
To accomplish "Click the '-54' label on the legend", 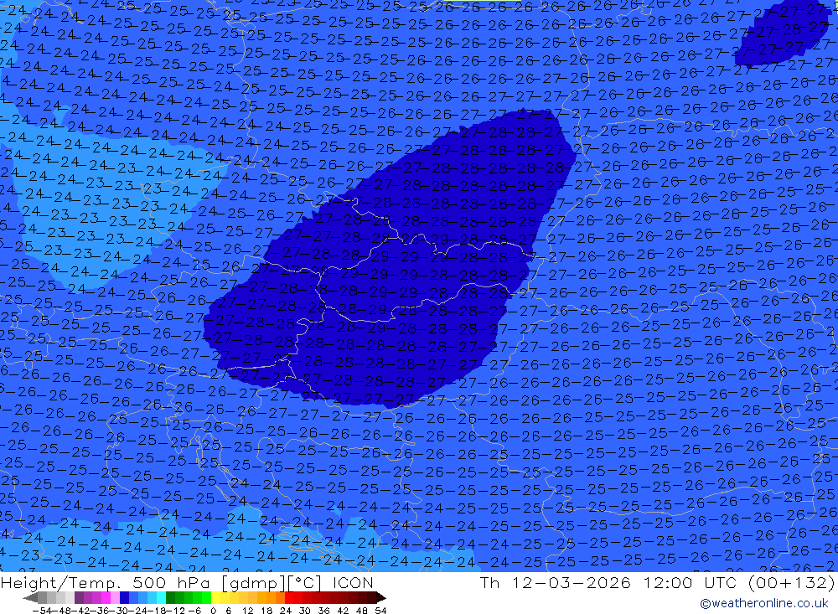I will [x=42, y=611].
